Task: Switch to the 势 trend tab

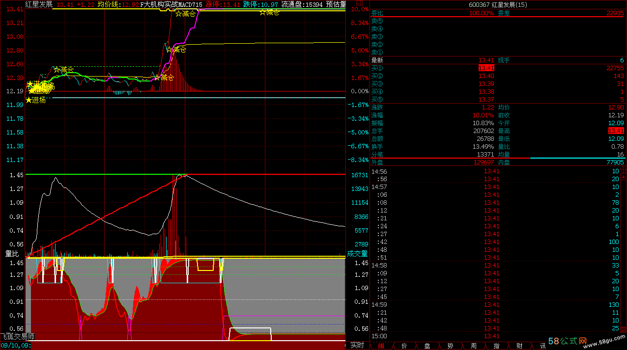Action: [450, 346]
